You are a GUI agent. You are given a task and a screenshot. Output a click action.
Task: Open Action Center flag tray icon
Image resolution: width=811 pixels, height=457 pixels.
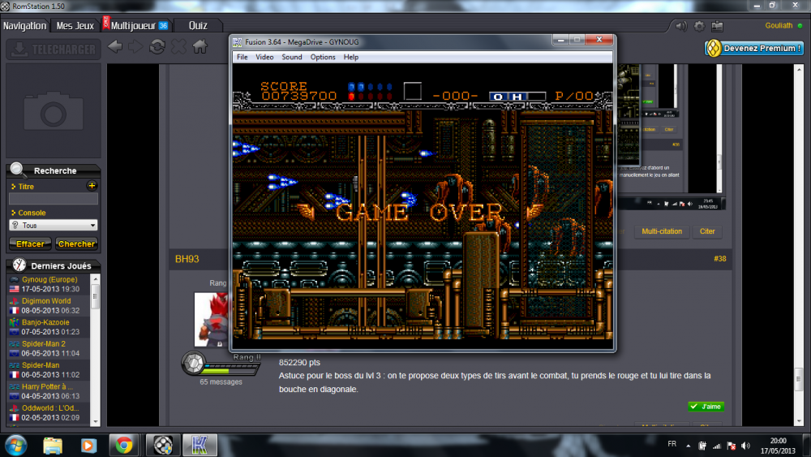pos(731,446)
